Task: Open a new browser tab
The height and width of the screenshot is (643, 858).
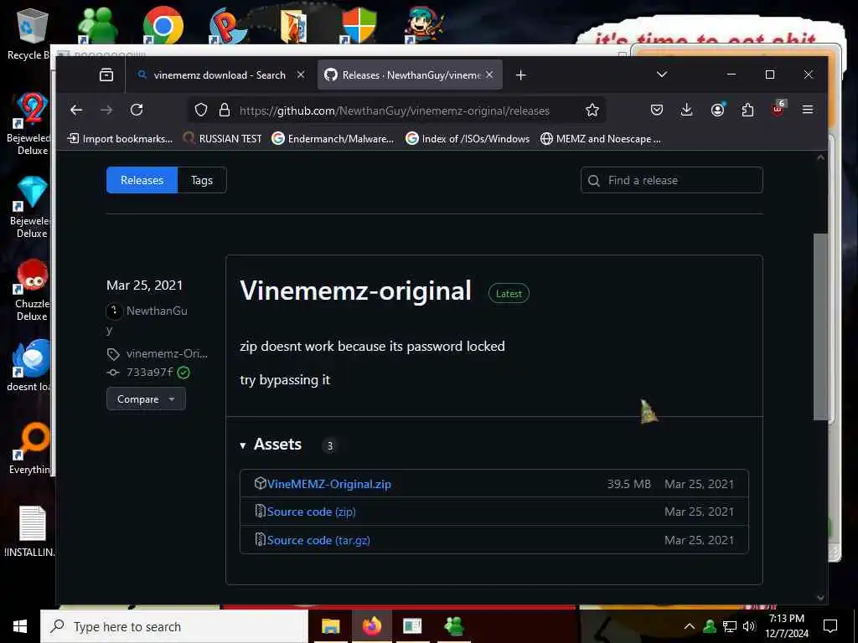Action: [x=521, y=75]
